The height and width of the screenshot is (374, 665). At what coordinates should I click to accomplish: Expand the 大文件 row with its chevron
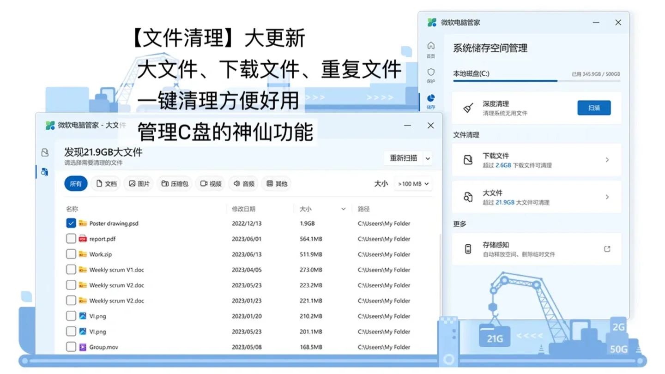click(x=607, y=197)
